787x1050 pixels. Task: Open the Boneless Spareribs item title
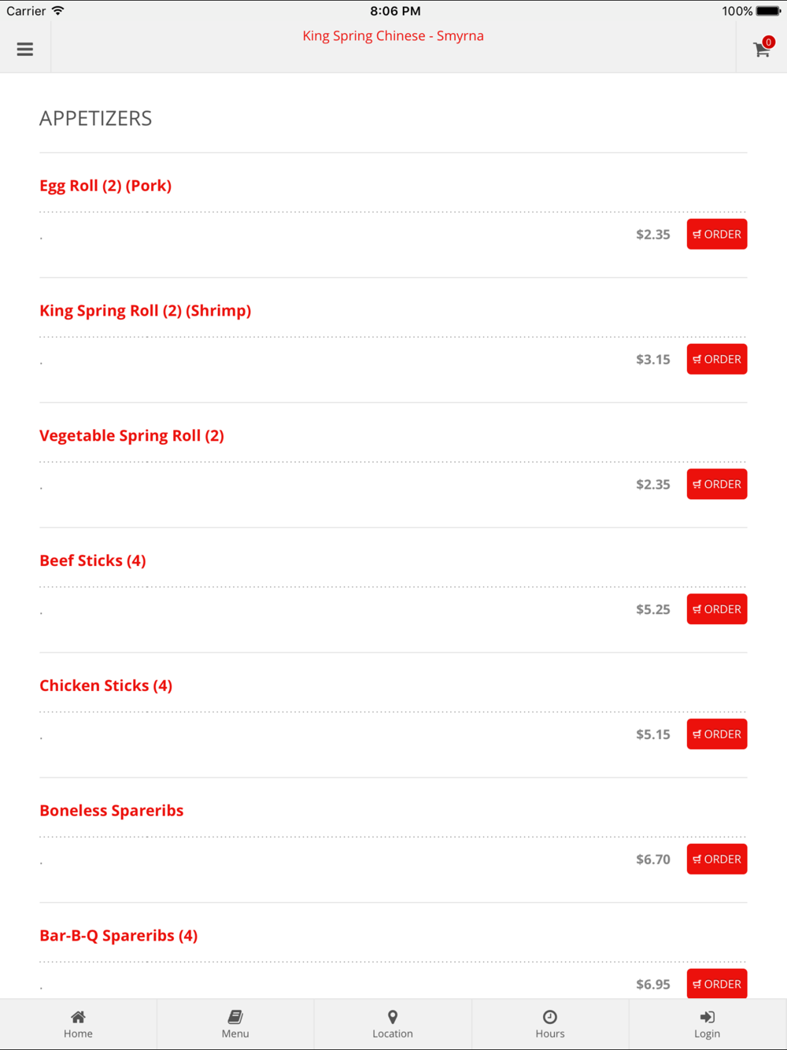[111, 811]
